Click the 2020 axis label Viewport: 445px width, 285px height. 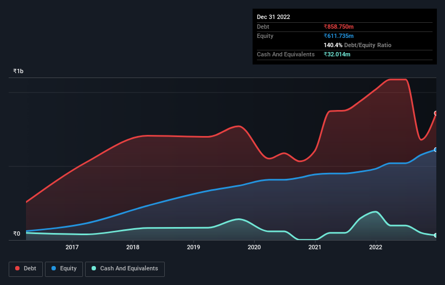[x=254, y=247]
